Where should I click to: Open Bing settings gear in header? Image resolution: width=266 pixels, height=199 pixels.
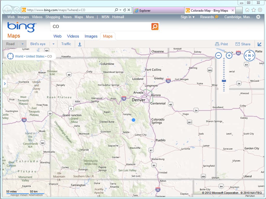pyautogui.click(x=258, y=17)
